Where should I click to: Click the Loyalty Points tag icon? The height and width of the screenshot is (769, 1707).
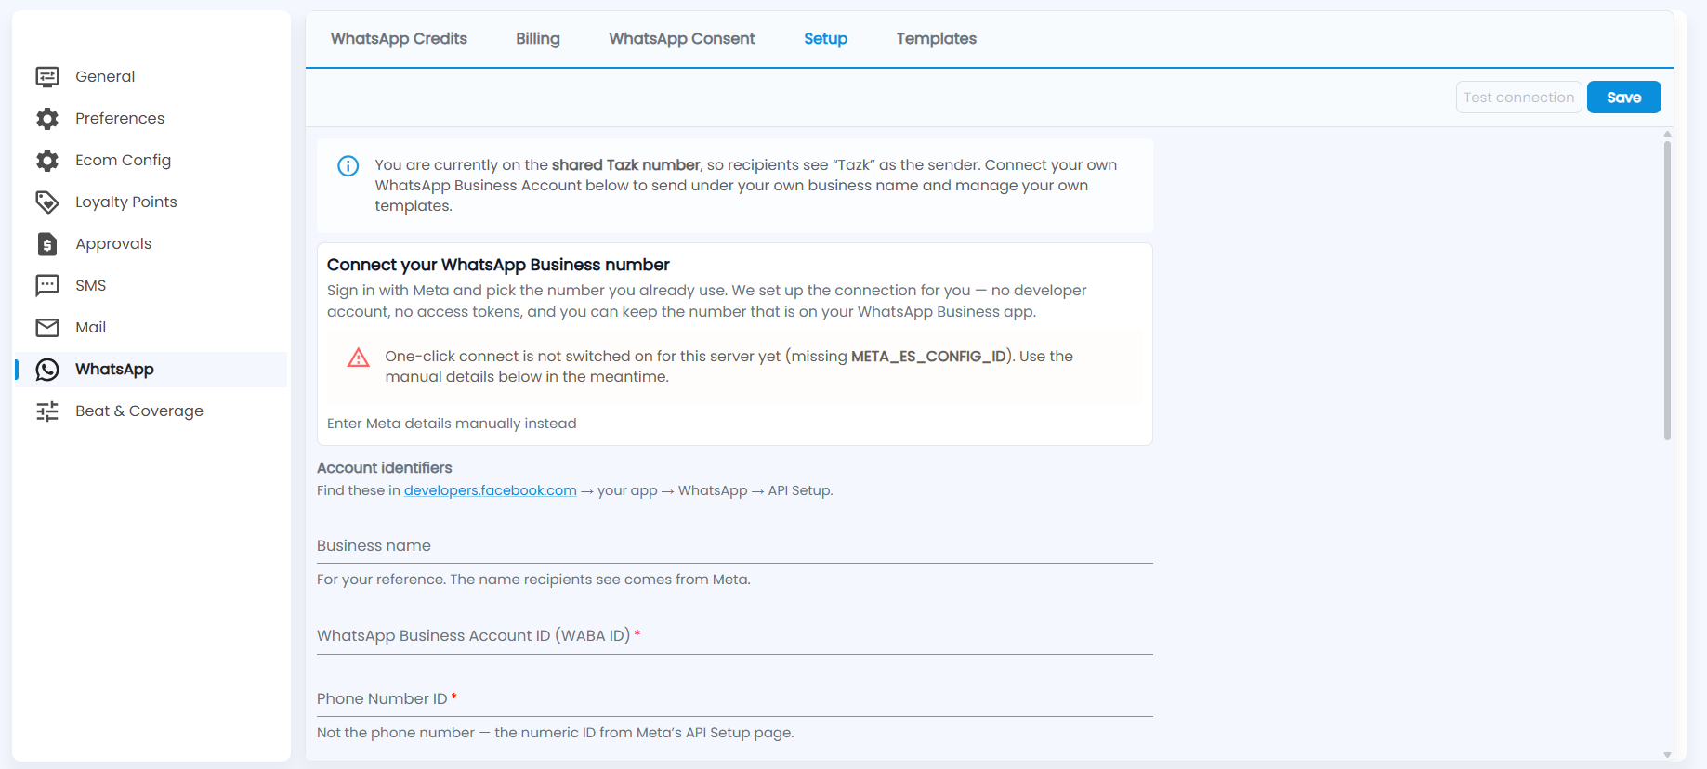tap(47, 202)
